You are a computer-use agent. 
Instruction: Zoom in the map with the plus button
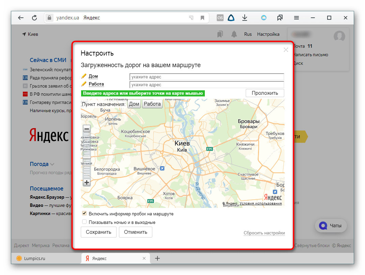click(87, 182)
